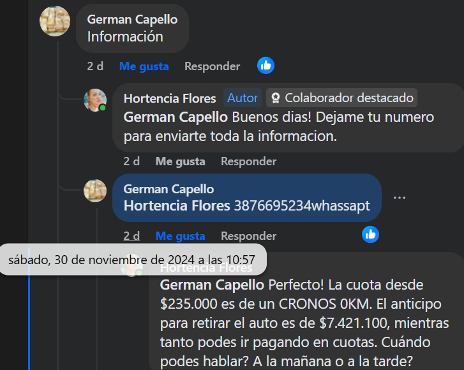
Task: Toggle Me gusta on the phone number reply
Action: pos(181,236)
